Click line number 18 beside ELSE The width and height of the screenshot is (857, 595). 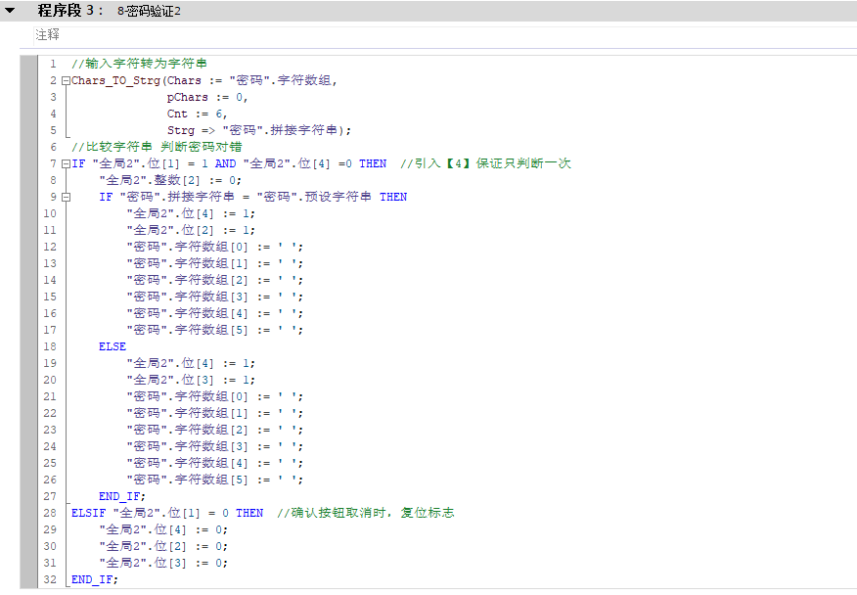(50, 346)
